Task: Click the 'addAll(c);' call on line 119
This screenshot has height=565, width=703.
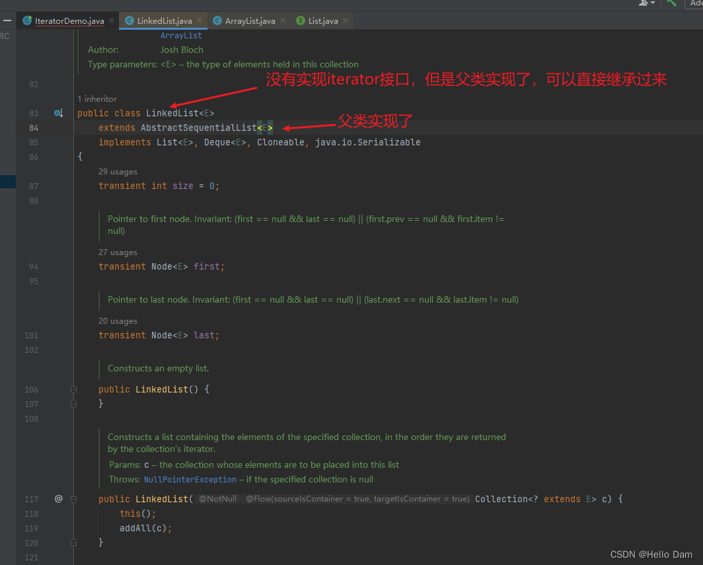Action: click(x=146, y=528)
